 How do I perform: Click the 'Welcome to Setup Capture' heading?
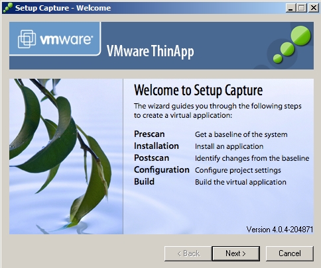(198, 91)
